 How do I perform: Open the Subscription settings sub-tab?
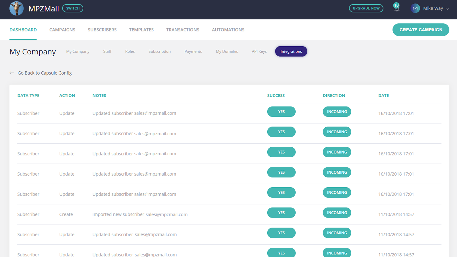tap(159, 51)
